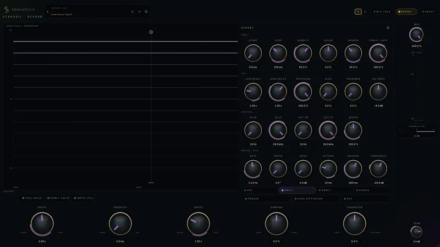
Task: Enable Early Solo audition
Action: pyautogui.click(x=58, y=198)
